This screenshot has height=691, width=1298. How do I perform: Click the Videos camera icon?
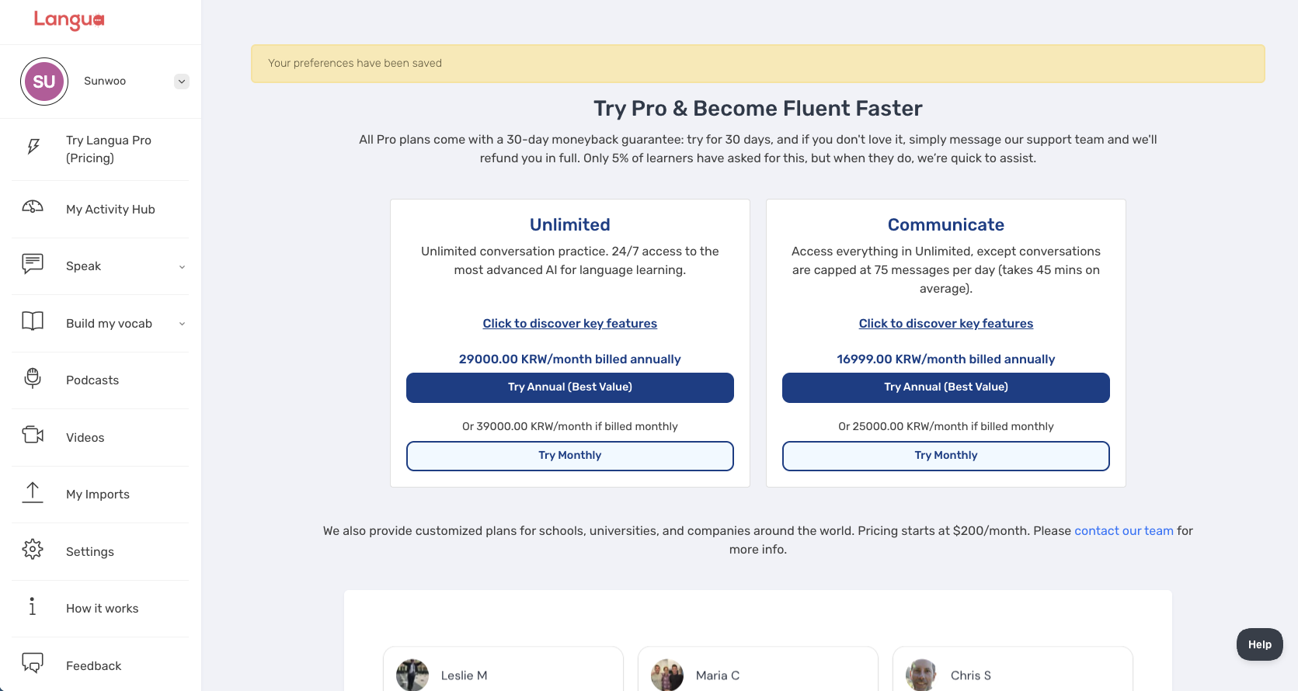tap(33, 435)
